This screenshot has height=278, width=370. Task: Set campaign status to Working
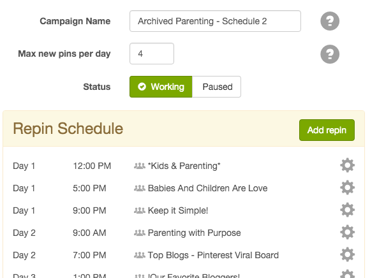click(x=161, y=87)
